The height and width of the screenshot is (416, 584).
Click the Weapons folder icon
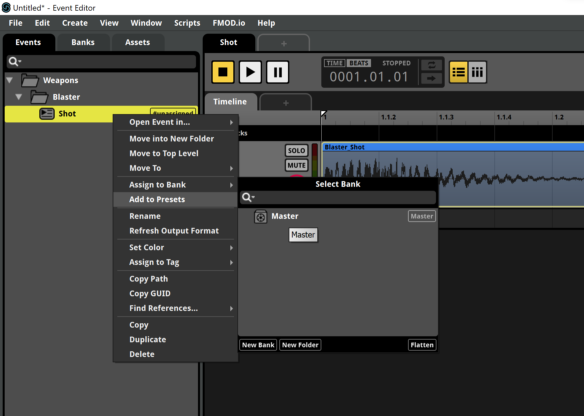[x=30, y=80]
